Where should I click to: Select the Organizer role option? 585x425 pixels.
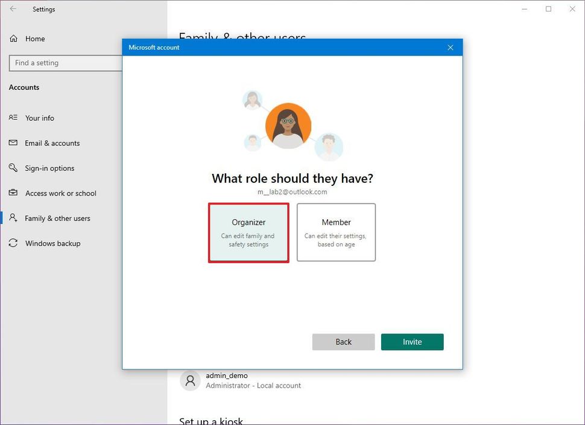248,232
